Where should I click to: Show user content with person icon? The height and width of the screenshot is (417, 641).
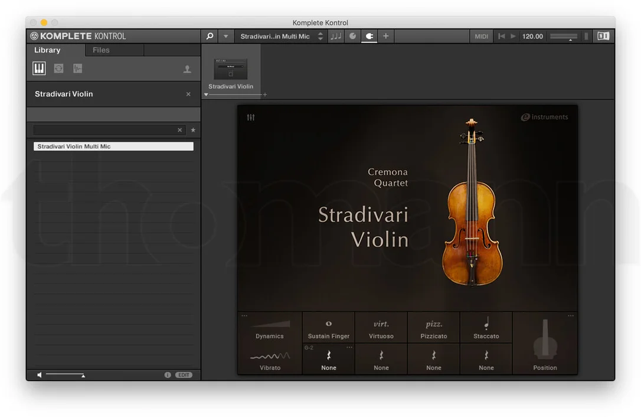coord(187,69)
